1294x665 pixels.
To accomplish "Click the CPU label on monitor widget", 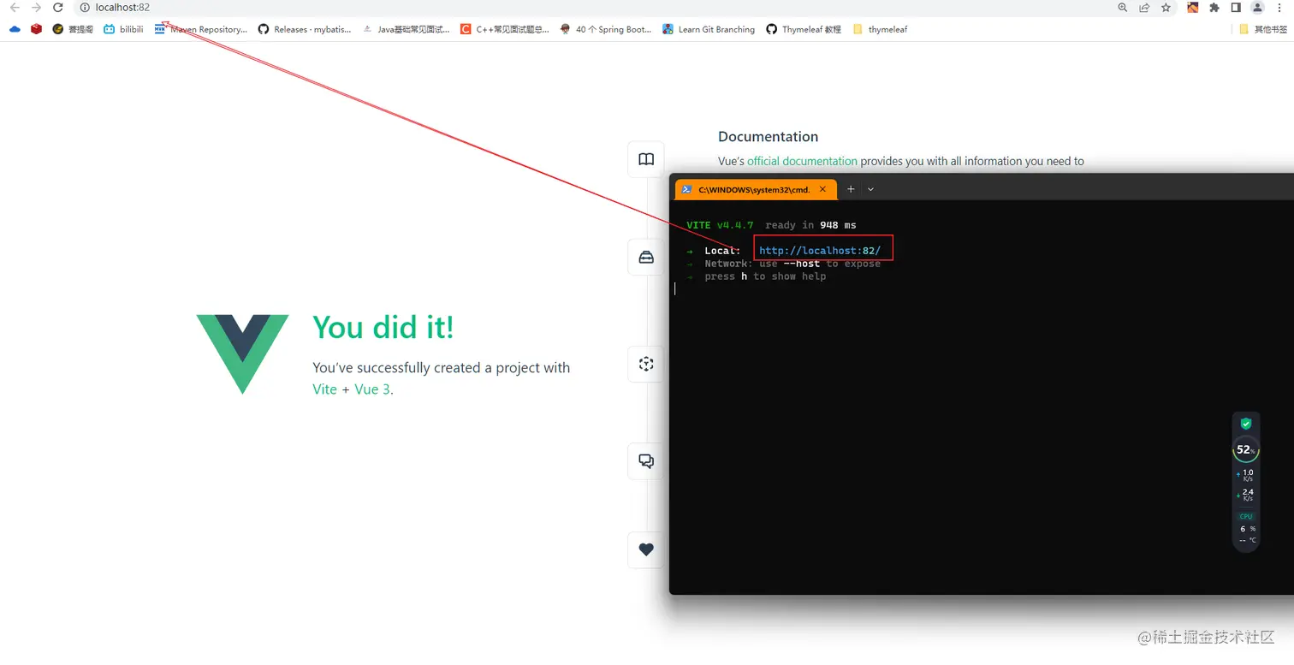I will [1246, 516].
